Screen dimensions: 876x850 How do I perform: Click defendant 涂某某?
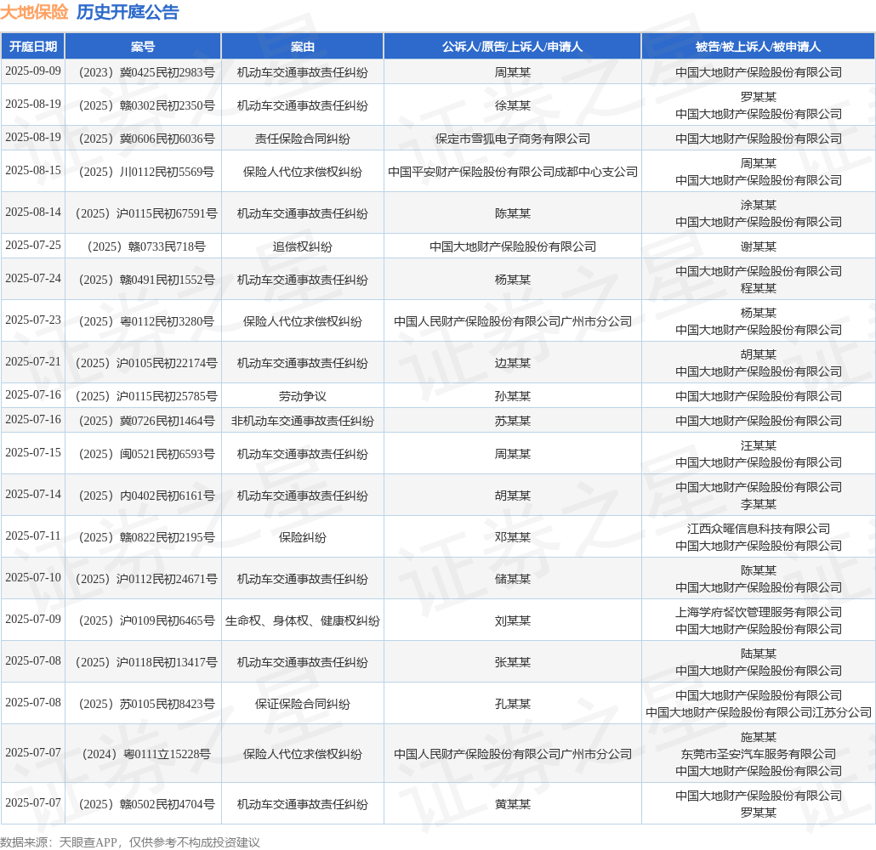click(758, 205)
